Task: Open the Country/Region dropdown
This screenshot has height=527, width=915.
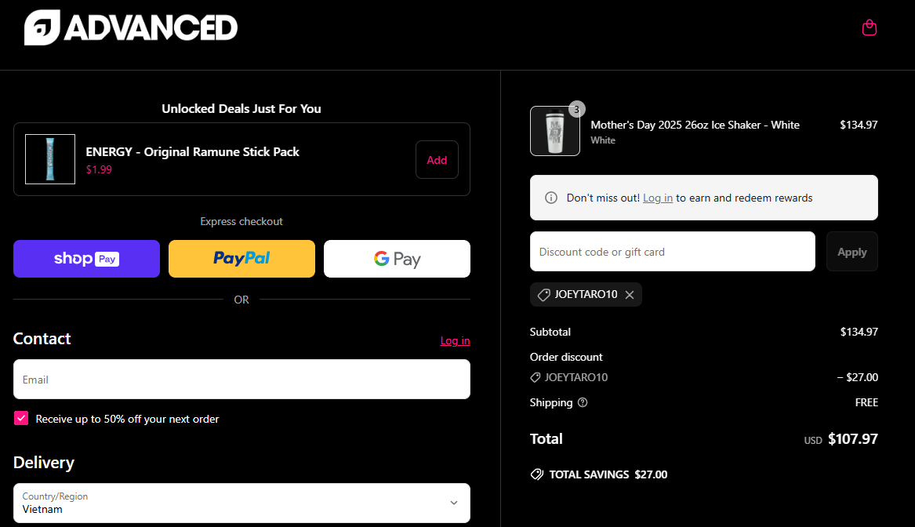Action: pyautogui.click(x=241, y=503)
